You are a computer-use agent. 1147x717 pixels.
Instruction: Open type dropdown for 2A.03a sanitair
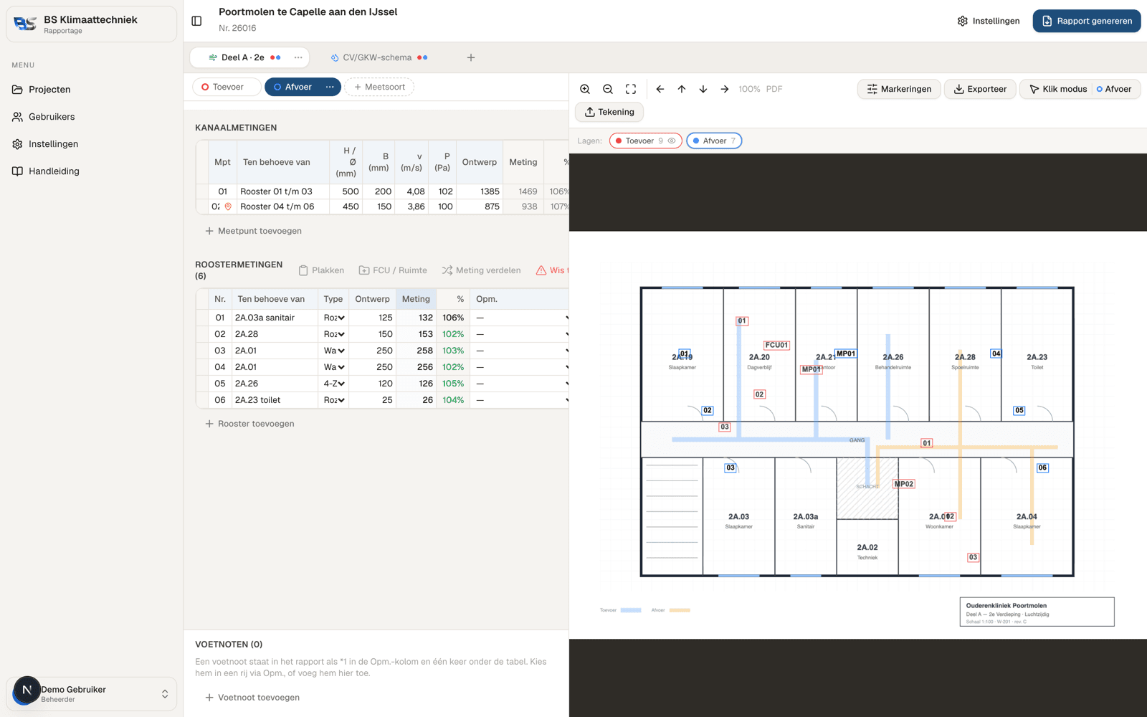pos(333,318)
